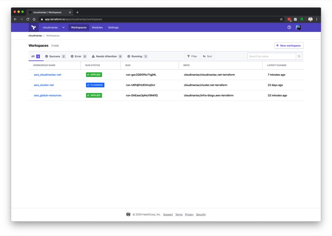Image resolution: width=332 pixels, height=236 pixels.
Task: Click run-gacZQ95fNx71gjML
Action: (141, 75)
